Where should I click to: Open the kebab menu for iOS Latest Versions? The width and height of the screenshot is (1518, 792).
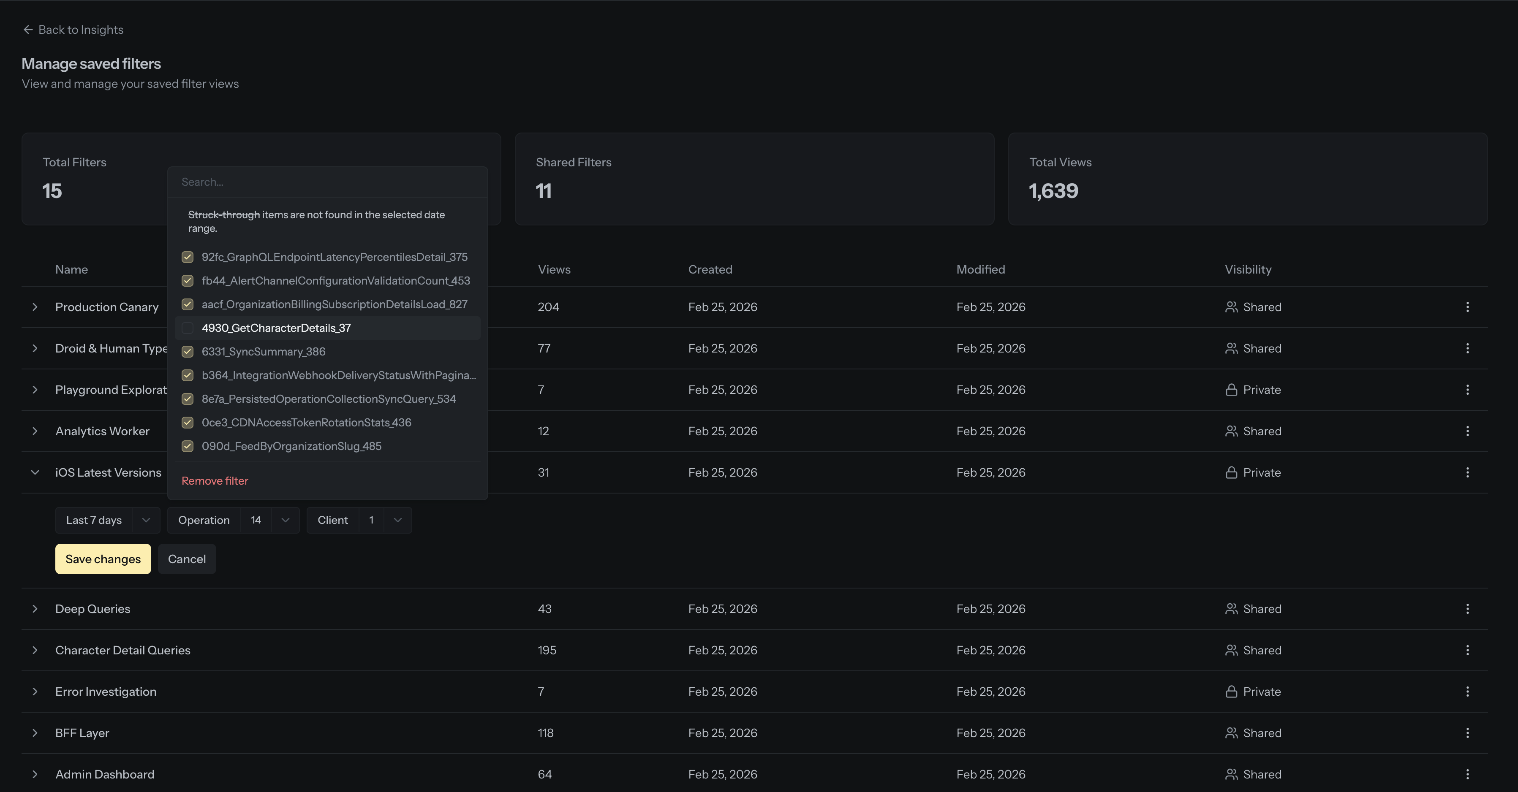[1467, 472]
